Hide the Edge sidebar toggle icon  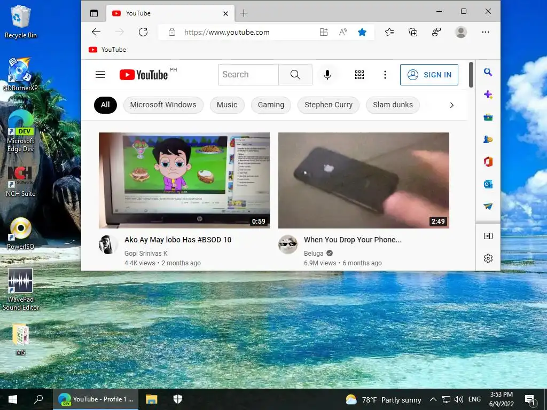click(x=488, y=236)
